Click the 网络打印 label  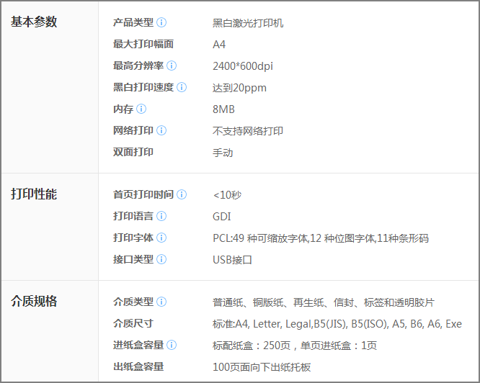tap(133, 130)
